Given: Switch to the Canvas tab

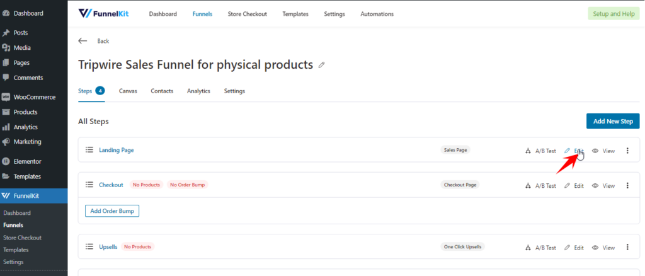Looking at the screenshot, I should (128, 91).
